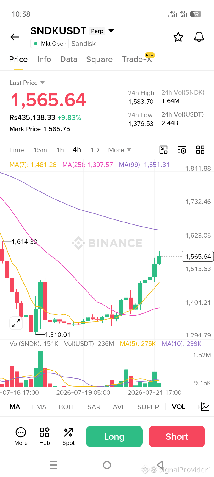The width and height of the screenshot is (214, 477).
Task: Tap the volume MA(5): 275K label
Action: click(138, 344)
